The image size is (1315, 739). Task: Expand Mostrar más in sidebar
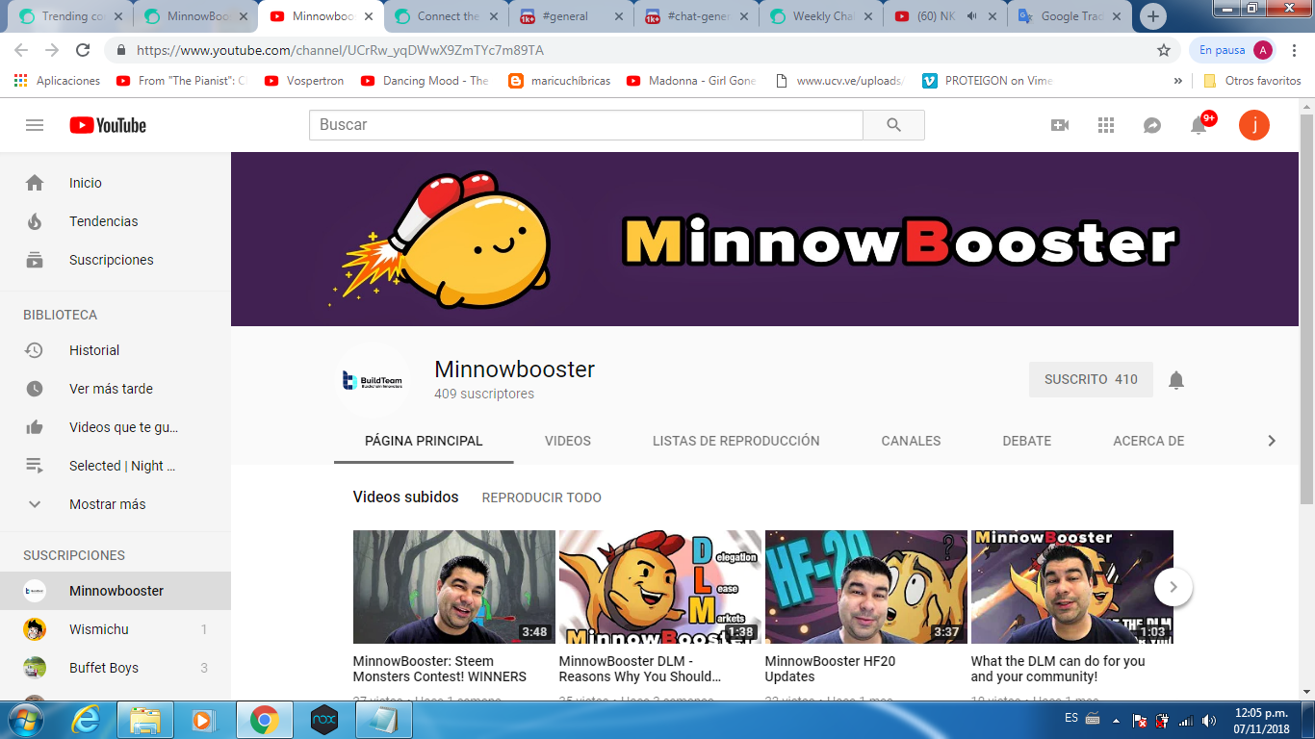coord(116,504)
